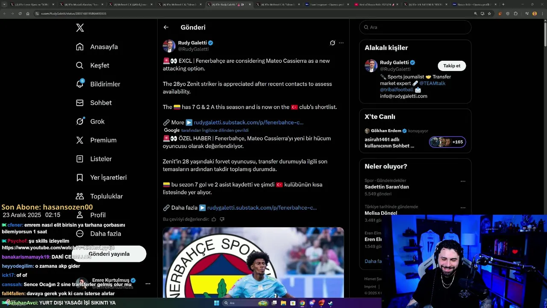The width and height of the screenshot is (547, 308).
Task: Click the Ara search field on X
Action: 415,27
